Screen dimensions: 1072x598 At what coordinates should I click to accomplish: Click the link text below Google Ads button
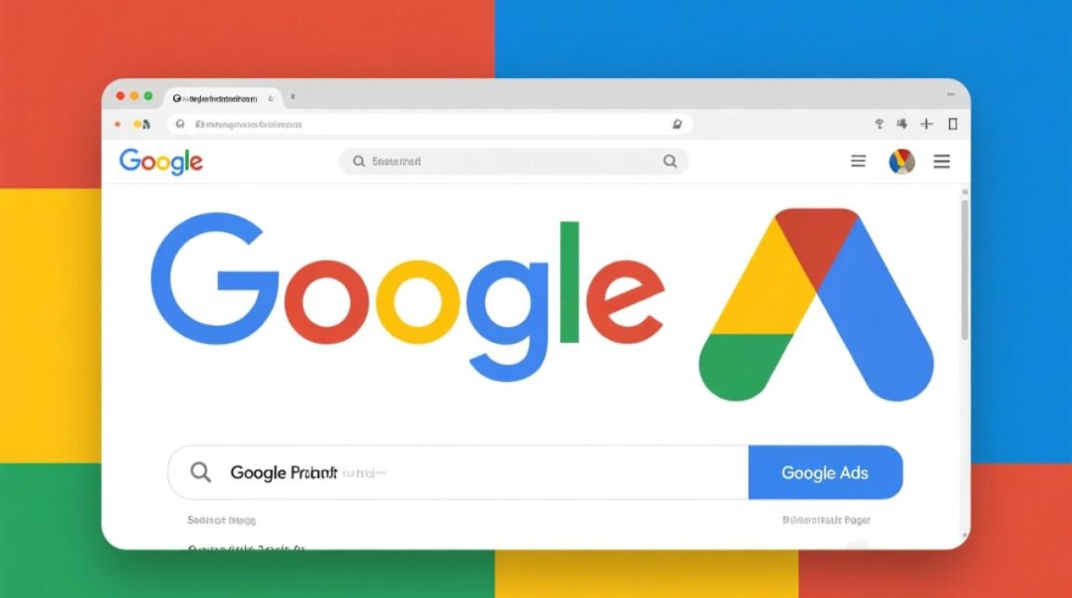click(x=826, y=520)
